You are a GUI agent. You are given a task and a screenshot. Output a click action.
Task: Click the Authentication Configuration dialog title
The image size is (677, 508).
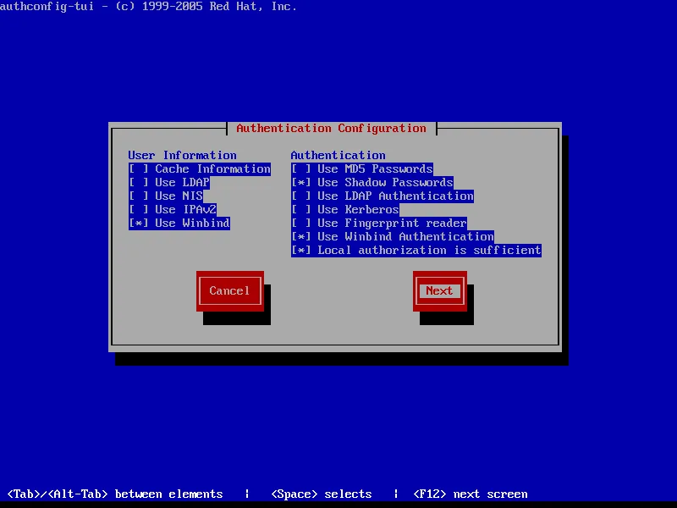[331, 128]
